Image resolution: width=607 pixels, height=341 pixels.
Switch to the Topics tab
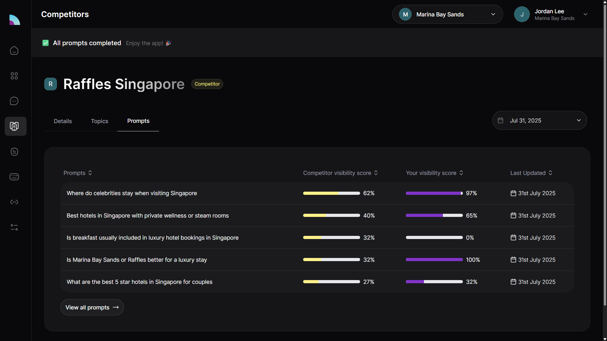coord(100,121)
